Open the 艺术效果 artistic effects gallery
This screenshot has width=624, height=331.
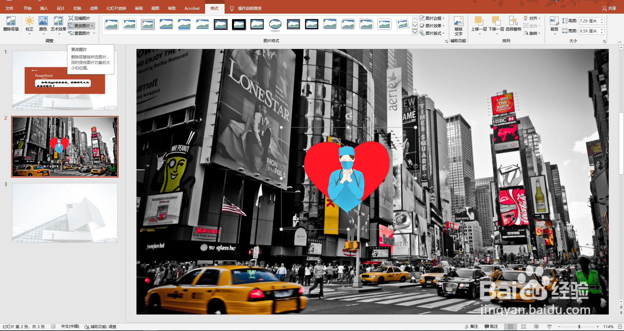(58, 25)
